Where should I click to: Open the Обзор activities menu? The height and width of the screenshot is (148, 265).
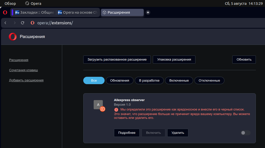[x=10, y=3]
